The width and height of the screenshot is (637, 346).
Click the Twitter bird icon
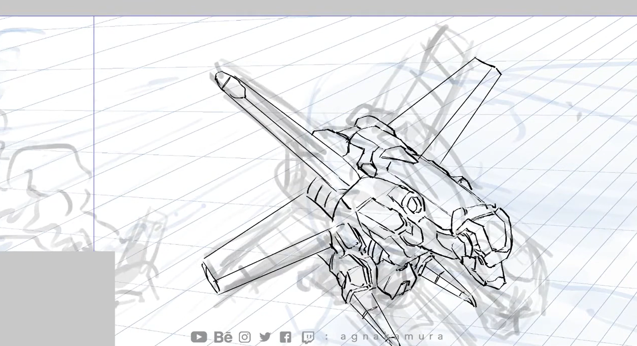click(x=265, y=337)
